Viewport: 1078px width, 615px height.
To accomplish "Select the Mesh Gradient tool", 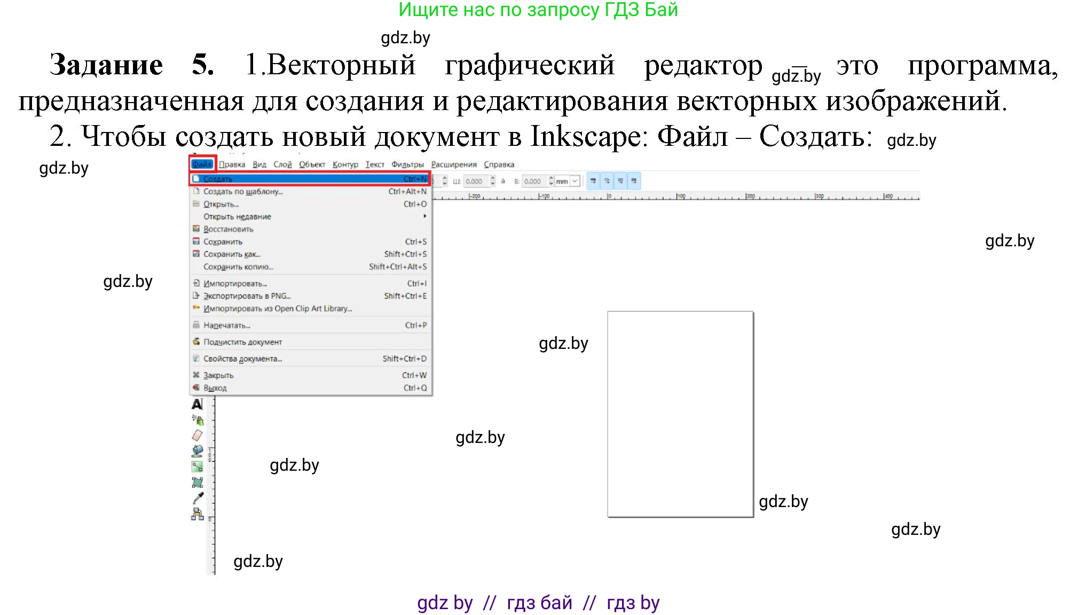I will click(196, 481).
